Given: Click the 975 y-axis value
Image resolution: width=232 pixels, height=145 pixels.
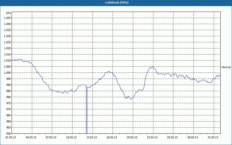Looking at the screenshot, I should coord(9,103).
